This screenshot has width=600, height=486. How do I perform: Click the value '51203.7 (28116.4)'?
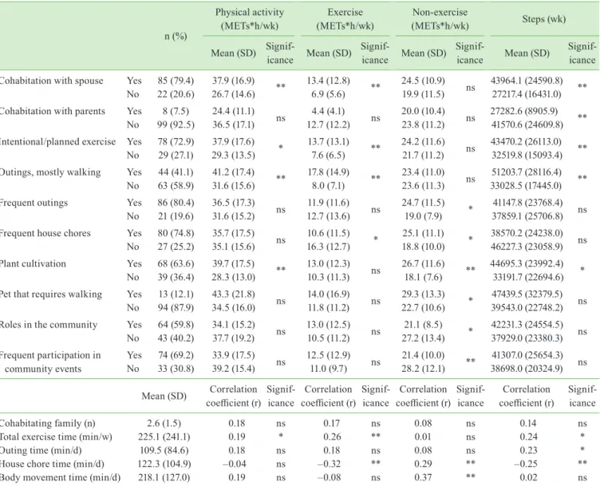pos(527,172)
